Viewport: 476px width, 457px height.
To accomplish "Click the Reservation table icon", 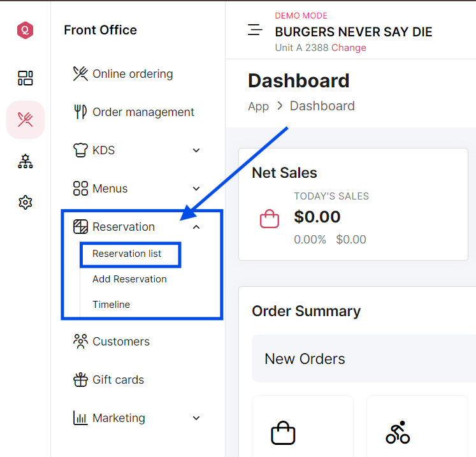I will pyautogui.click(x=80, y=226).
